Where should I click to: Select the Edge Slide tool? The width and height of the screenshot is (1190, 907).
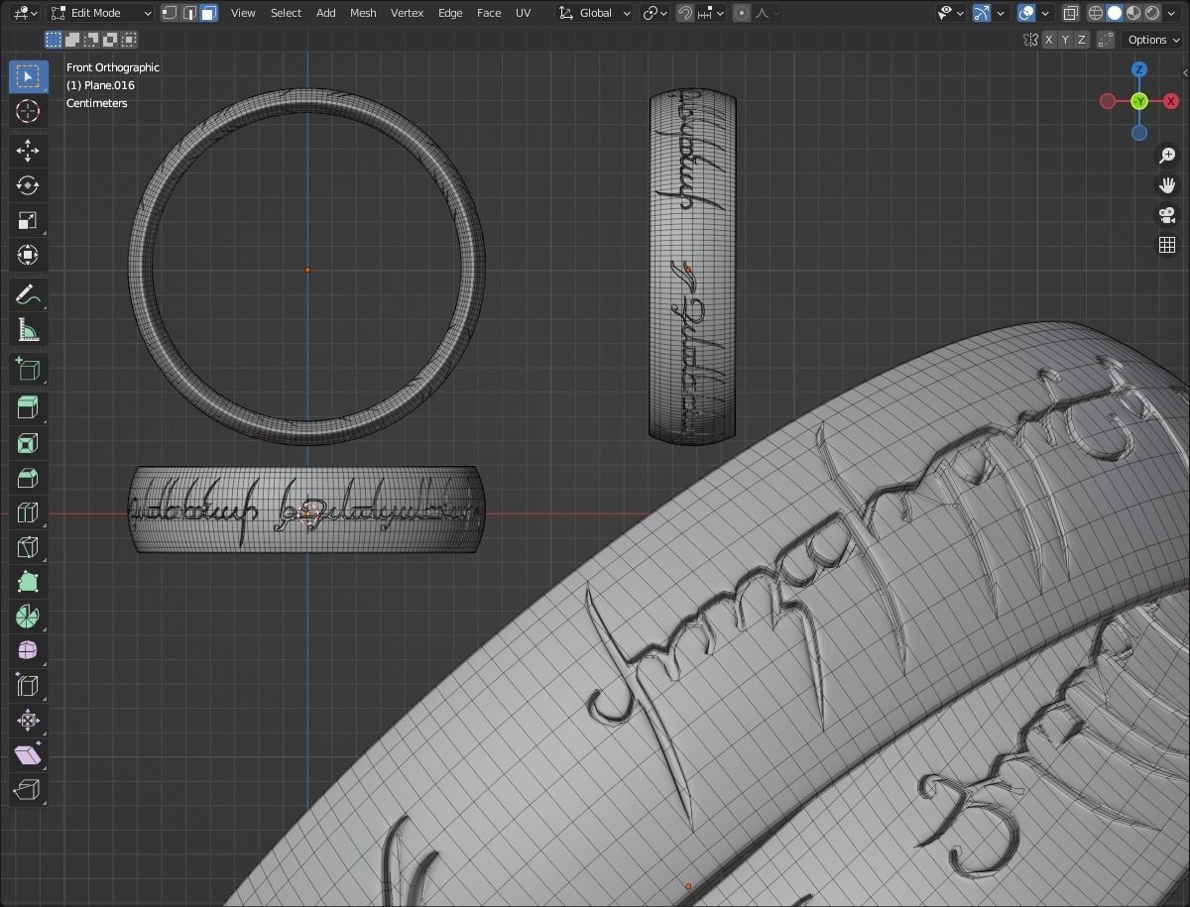tap(28, 686)
